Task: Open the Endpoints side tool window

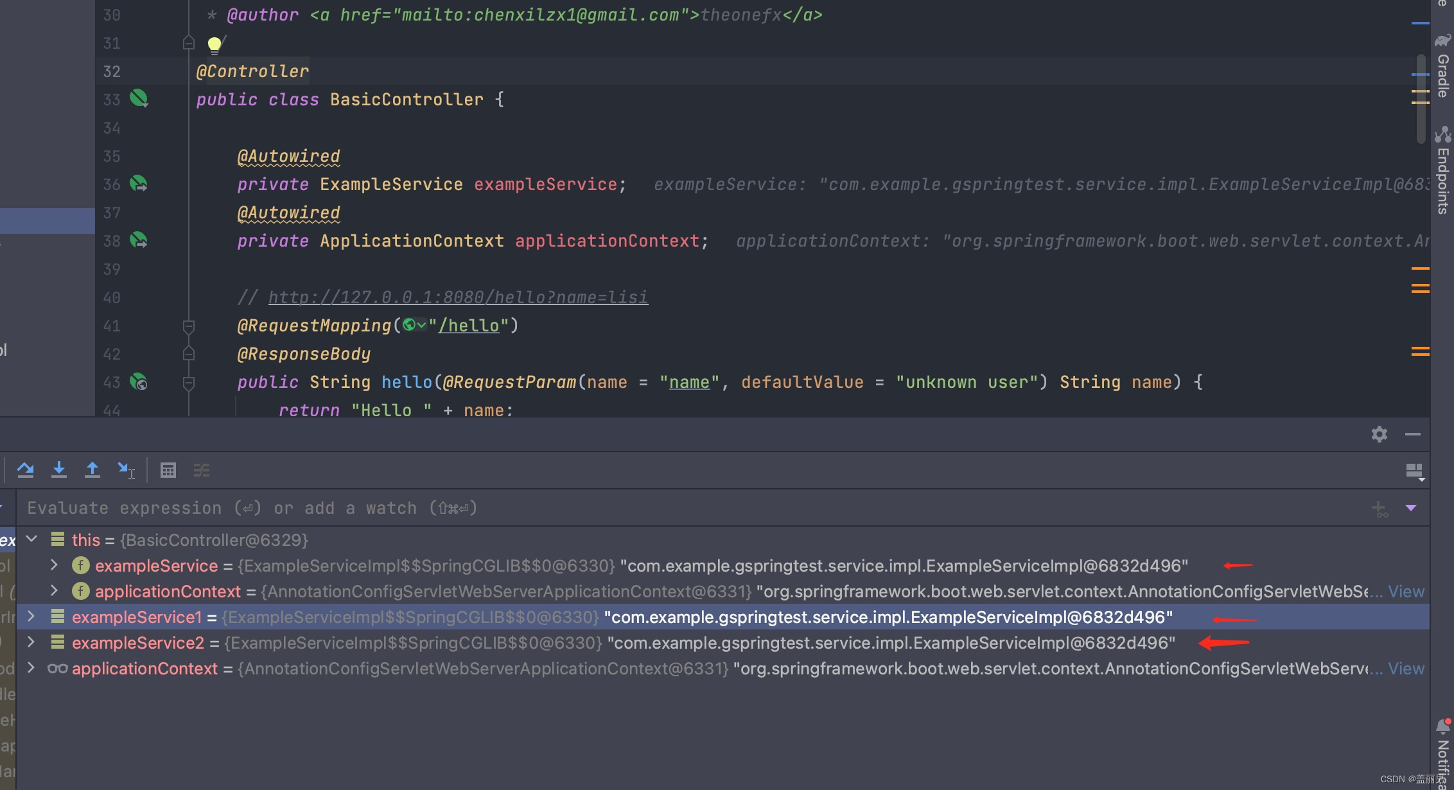Action: tap(1442, 170)
